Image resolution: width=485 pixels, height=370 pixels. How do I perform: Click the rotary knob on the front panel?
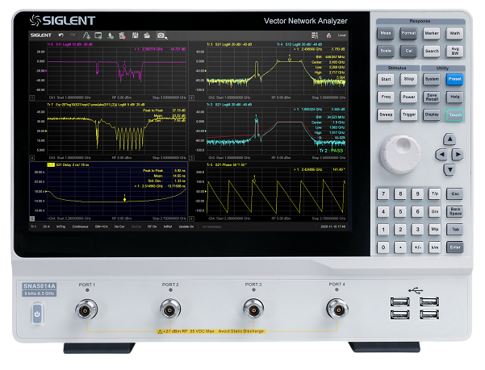pos(400,154)
